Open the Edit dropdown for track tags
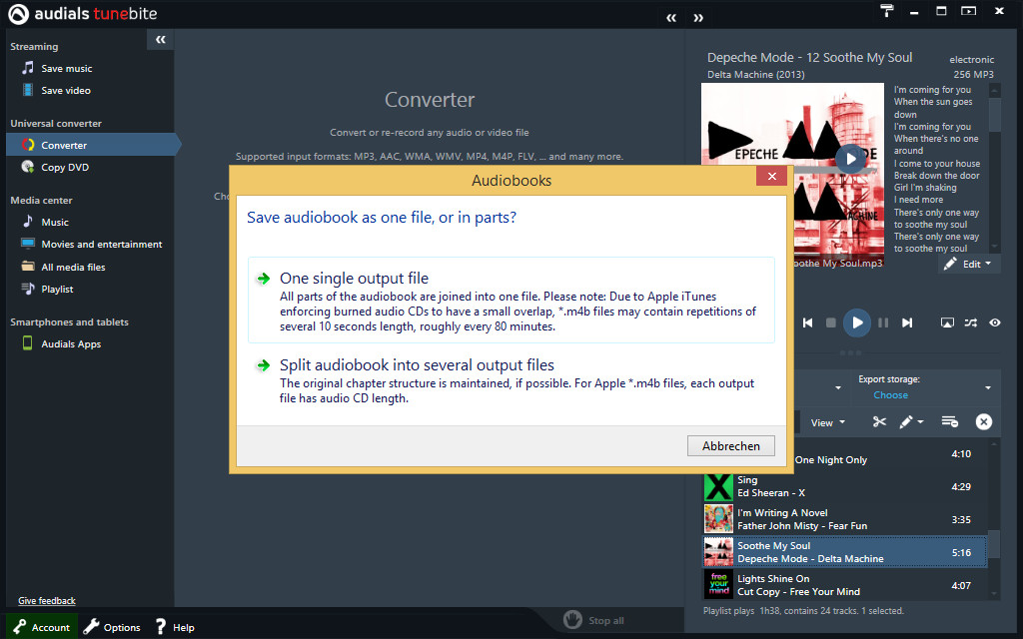Viewport: 1023px width, 639px height. point(969,264)
